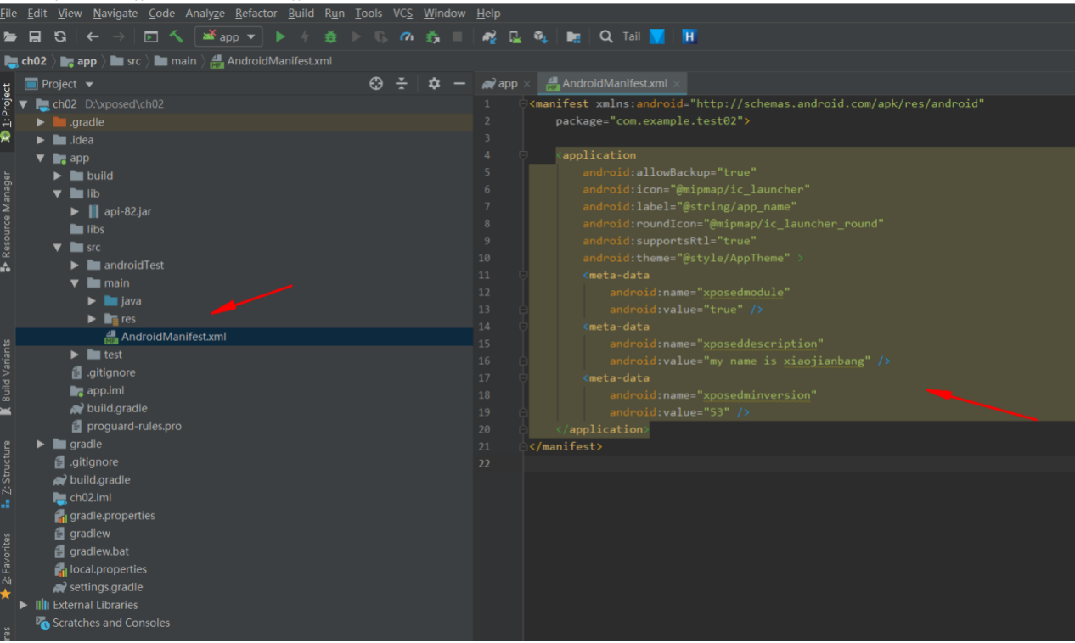This screenshot has width=1075, height=643.
Task: Click editor line 22 empty line
Action: pyautogui.click(x=798, y=463)
